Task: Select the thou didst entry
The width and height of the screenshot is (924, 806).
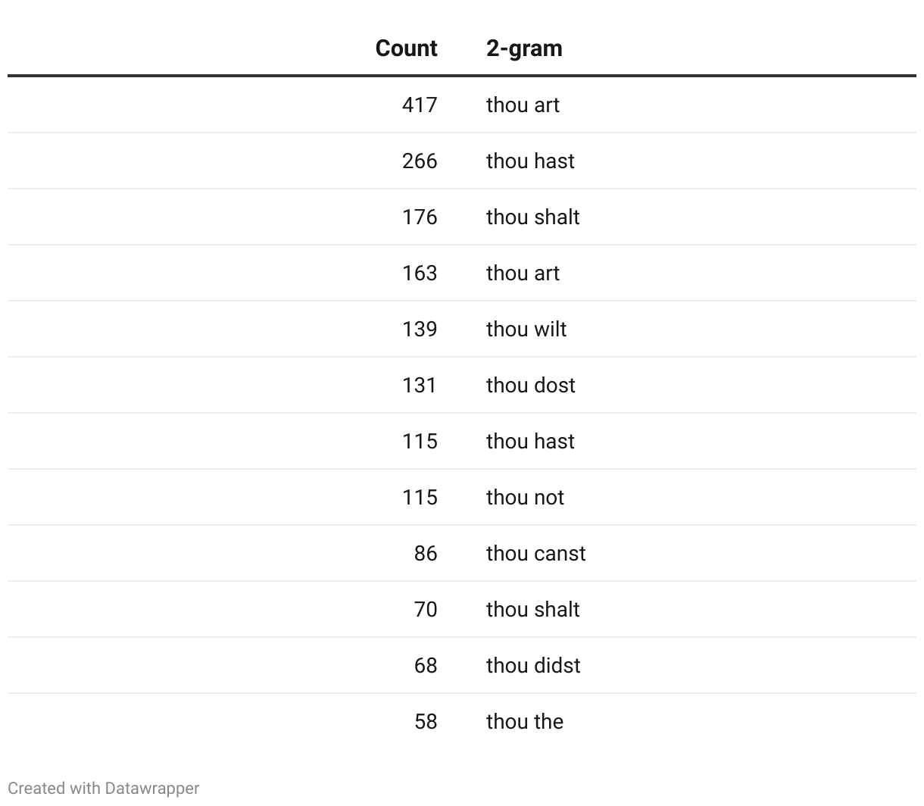Action: [533, 665]
